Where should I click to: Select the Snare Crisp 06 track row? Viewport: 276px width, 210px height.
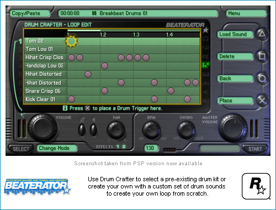coord(112,91)
